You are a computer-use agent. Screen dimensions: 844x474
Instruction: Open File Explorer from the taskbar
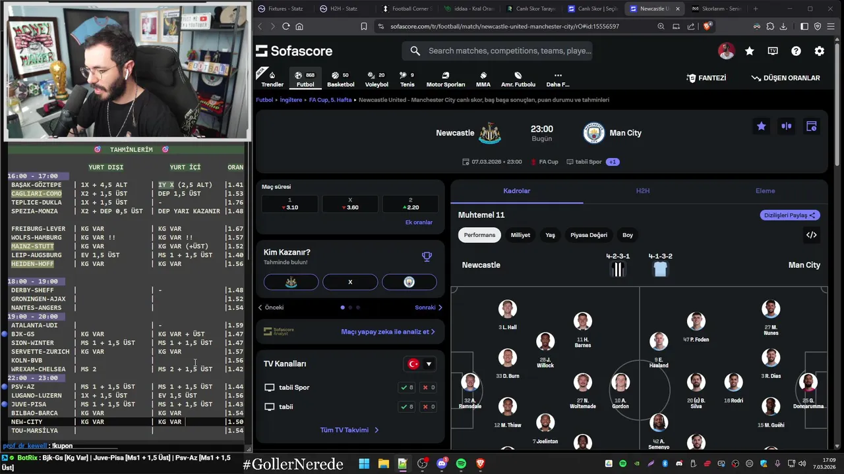click(x=383, y=464)
